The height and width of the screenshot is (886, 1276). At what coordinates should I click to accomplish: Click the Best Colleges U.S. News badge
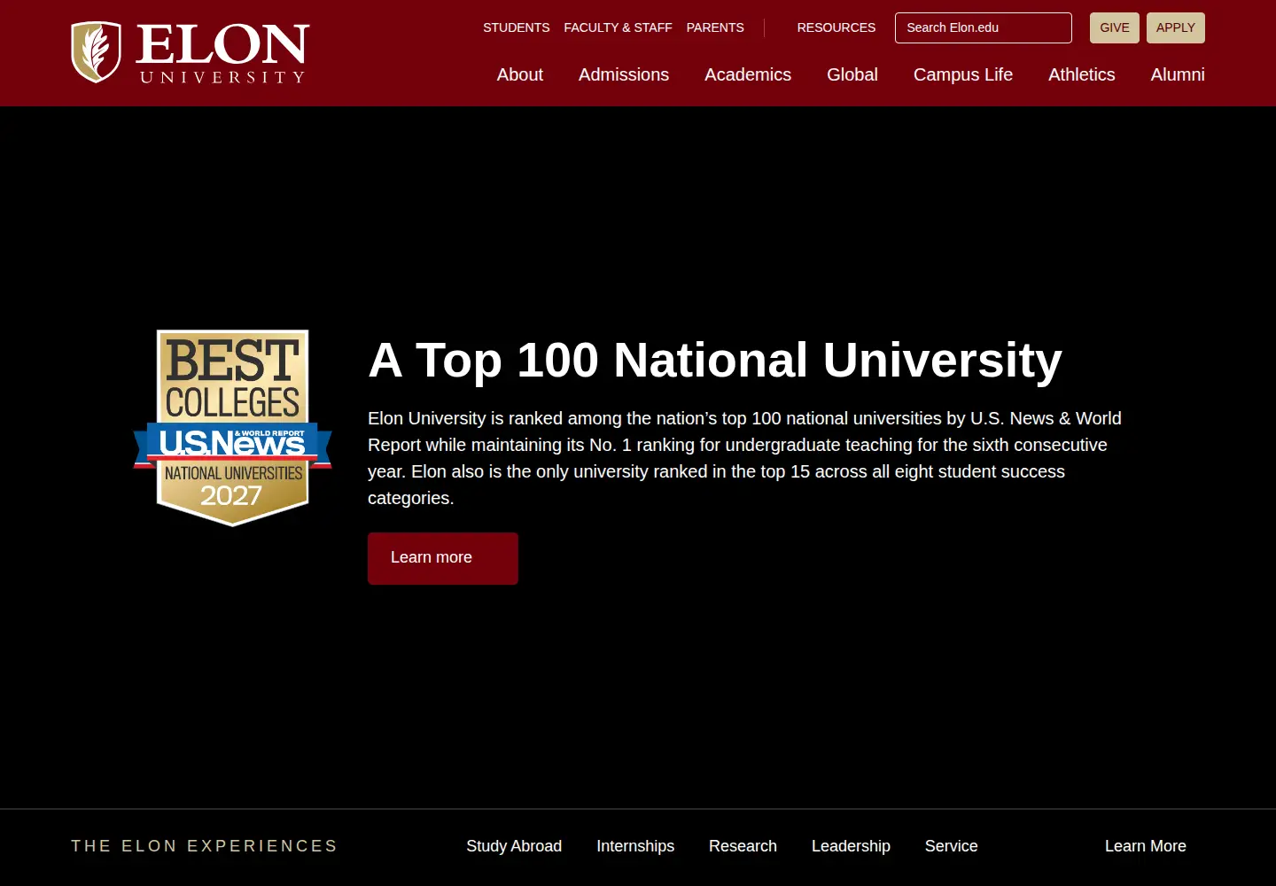tap(232, 428)
